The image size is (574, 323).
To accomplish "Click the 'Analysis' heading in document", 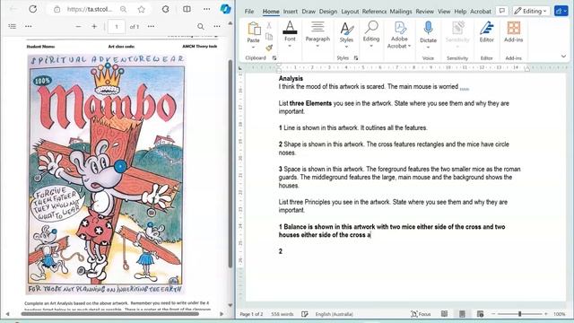I will pyautogui.click(x=291, y=78).
